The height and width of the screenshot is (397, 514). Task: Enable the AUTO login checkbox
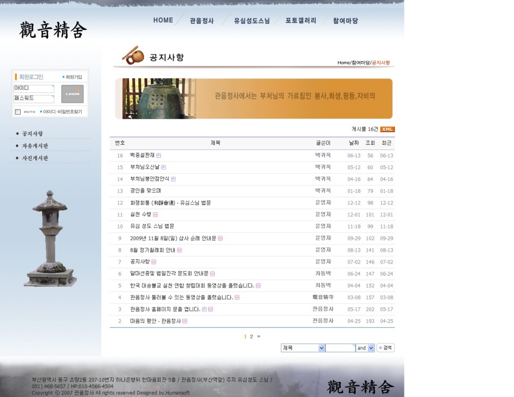(x=17, y=112)
